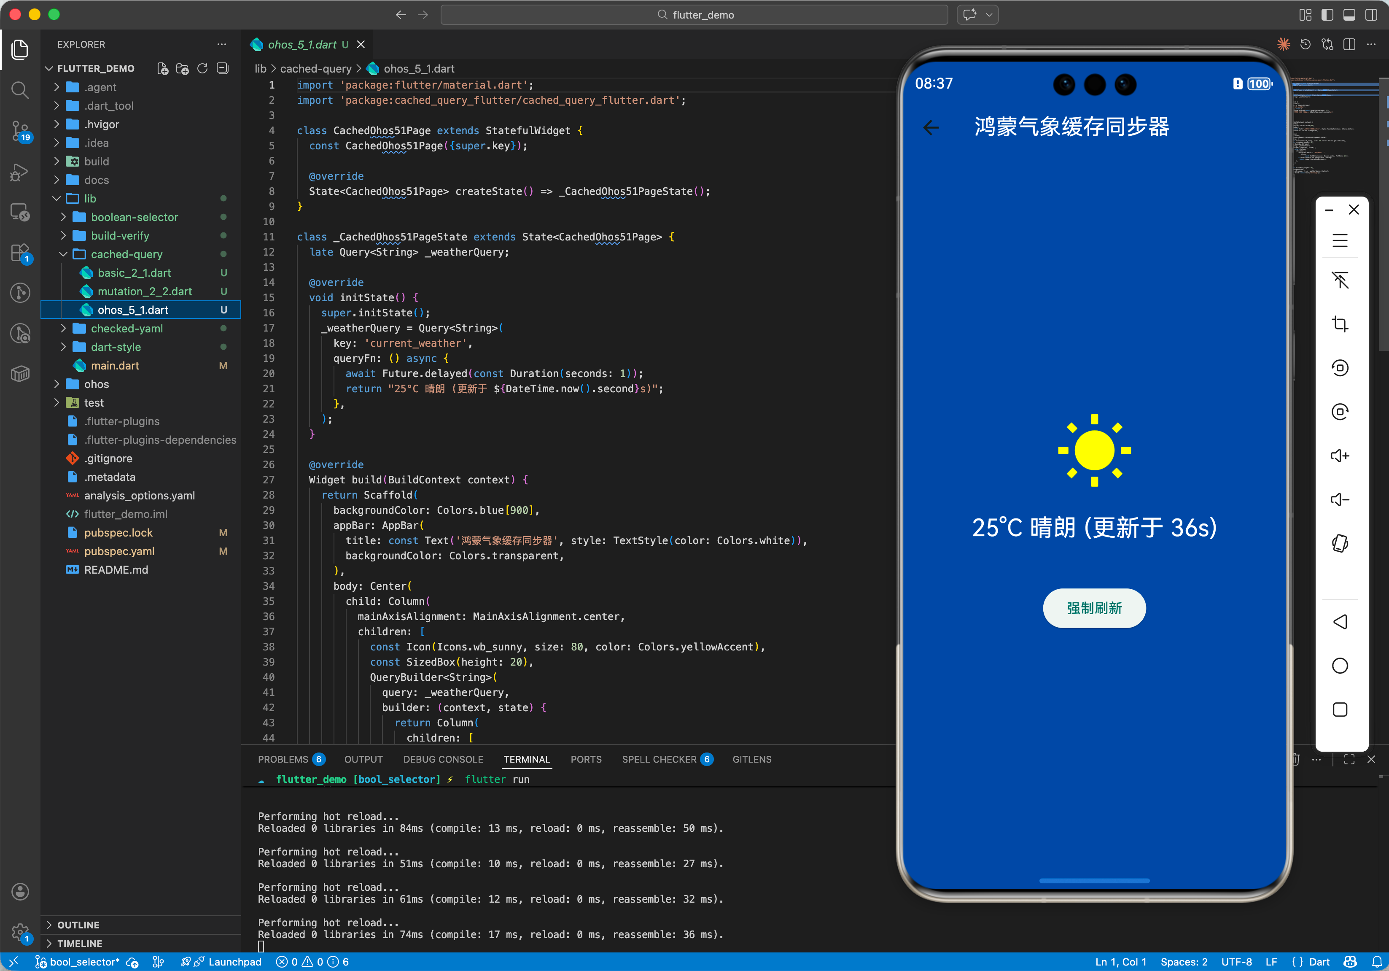Screen dimensions: 1389x971
Task: Switch to the DEBUG CONSOLE tab
Action: tap(443, 759)
